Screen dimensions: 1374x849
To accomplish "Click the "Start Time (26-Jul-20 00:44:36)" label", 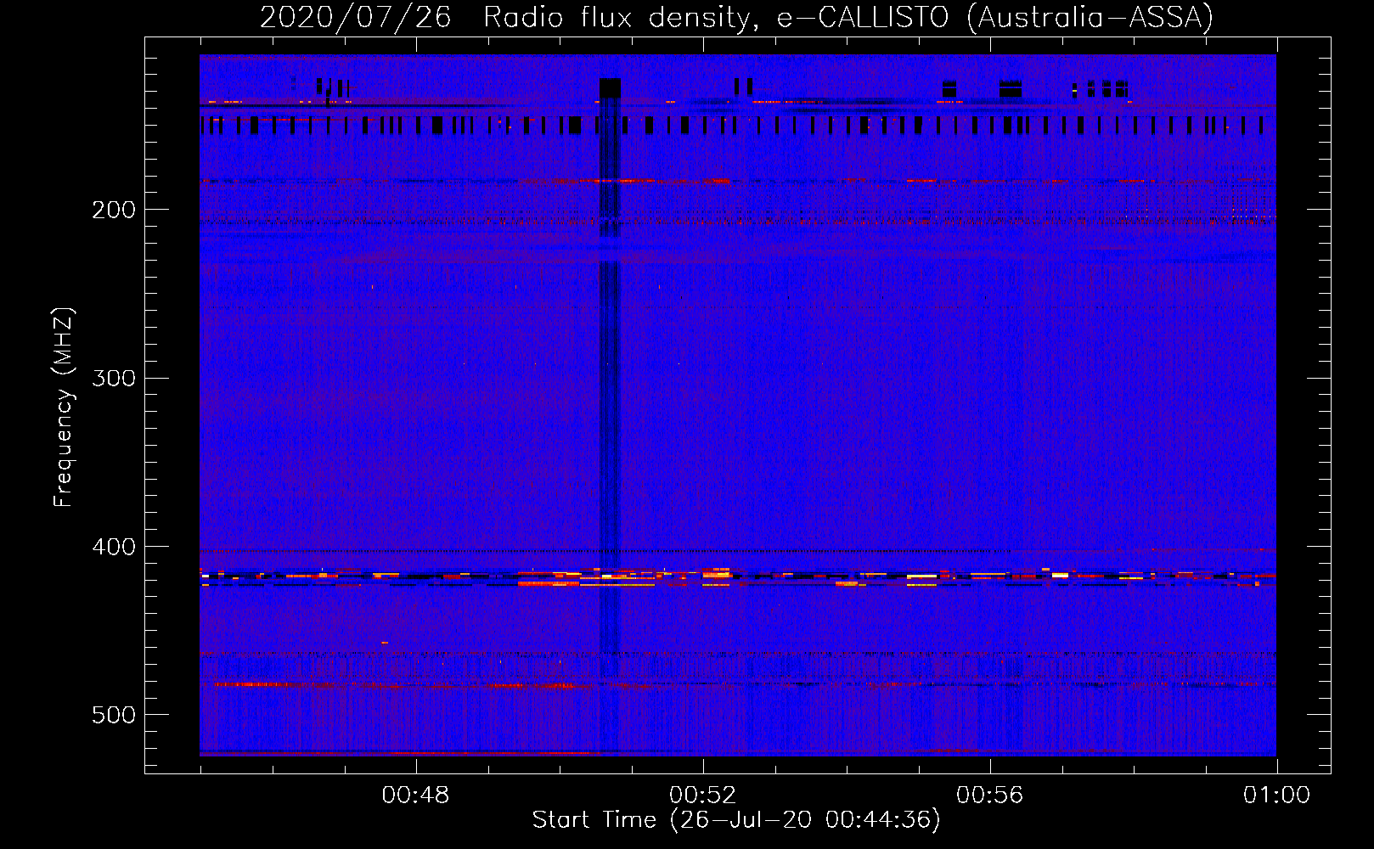I will [x=736, y=820].
